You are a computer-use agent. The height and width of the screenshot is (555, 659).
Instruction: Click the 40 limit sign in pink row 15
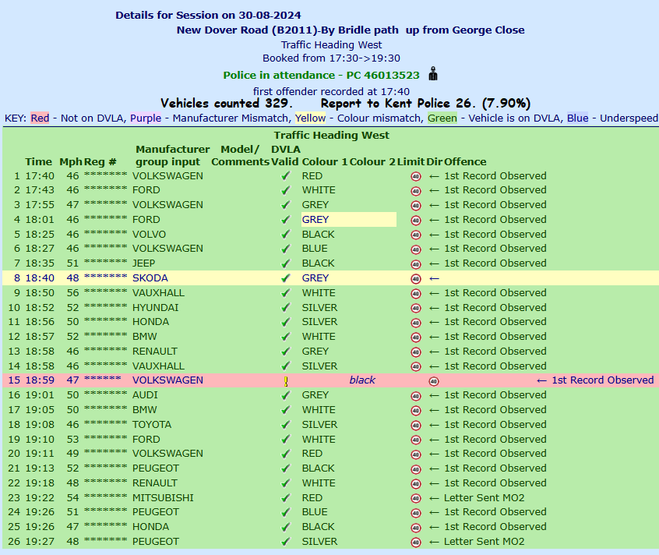click(x=434, y=381)
